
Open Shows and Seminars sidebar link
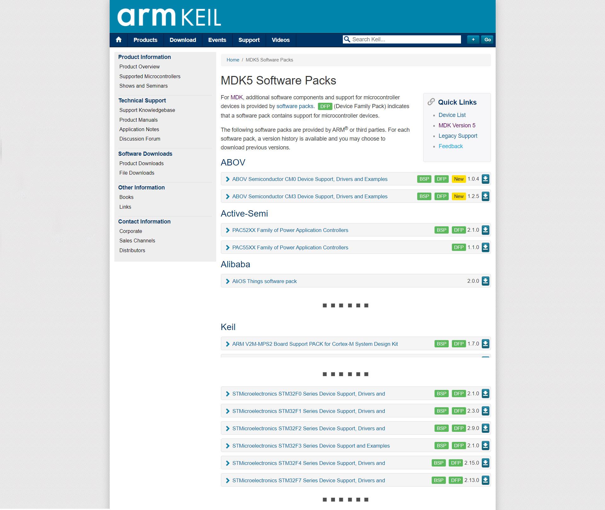click(143, 86)
